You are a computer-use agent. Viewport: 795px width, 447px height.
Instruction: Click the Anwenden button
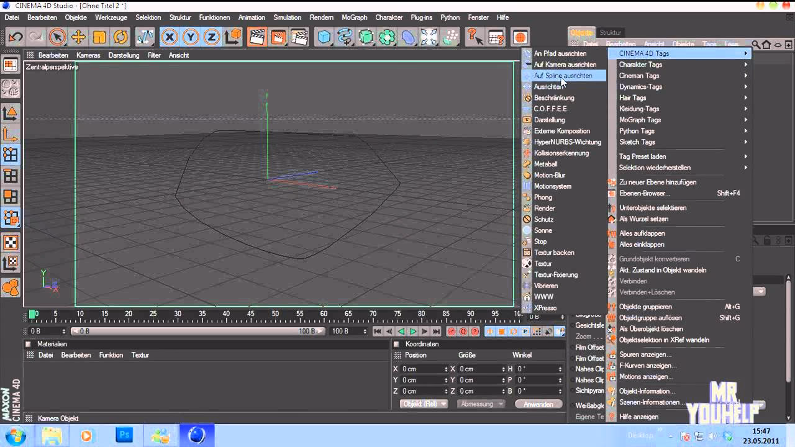pyautogui.click(x=538, y=404)
